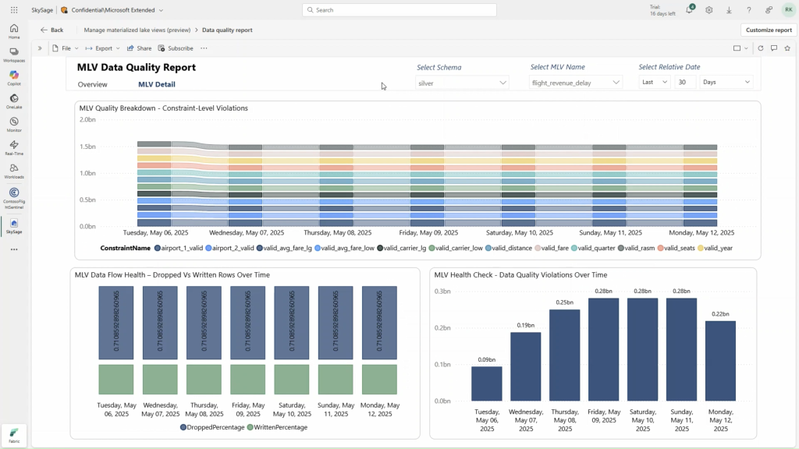Click the Subscribe button

pyautogui.click(x=176, y=48)
